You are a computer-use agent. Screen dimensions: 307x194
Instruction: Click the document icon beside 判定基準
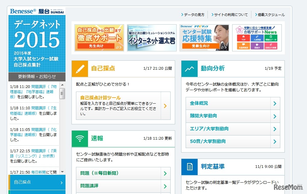(x=190, y=167)
